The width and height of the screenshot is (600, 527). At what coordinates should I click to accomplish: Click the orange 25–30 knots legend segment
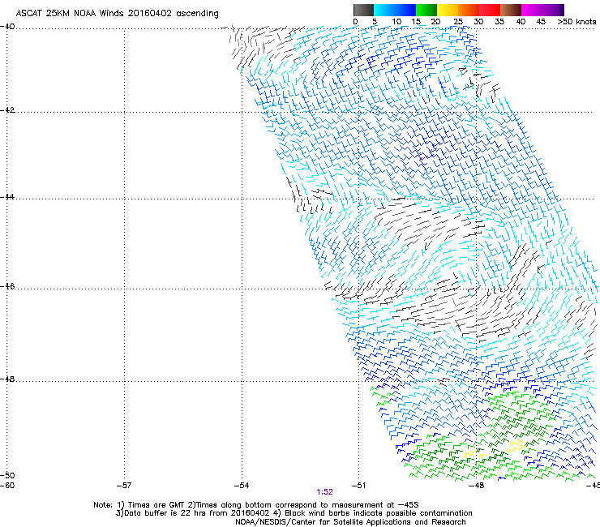(x=469, y=10)
